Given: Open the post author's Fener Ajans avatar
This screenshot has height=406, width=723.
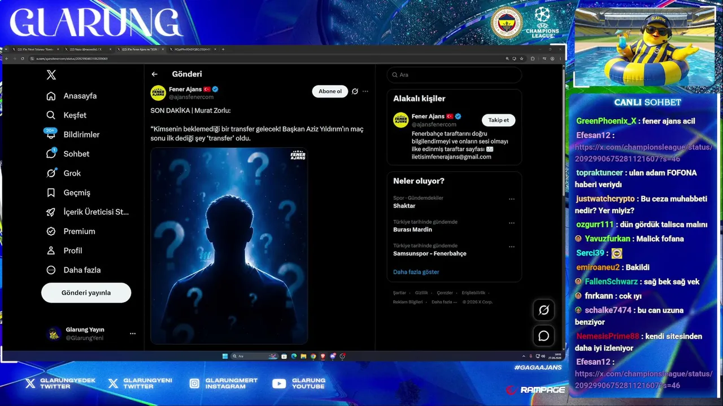Looking at the screenshot, I should 158,93.
